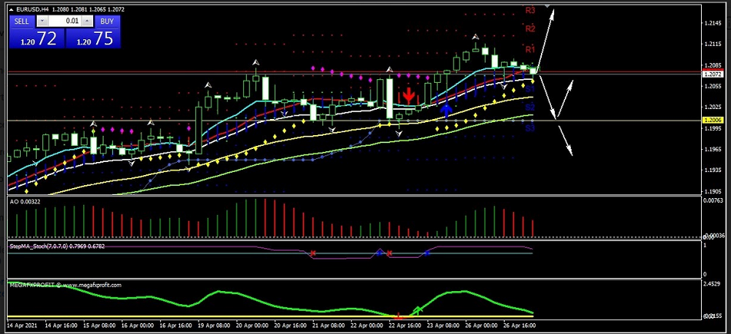
Task: Click the 0.01 lot volume input field
Action: click(65, 21)
